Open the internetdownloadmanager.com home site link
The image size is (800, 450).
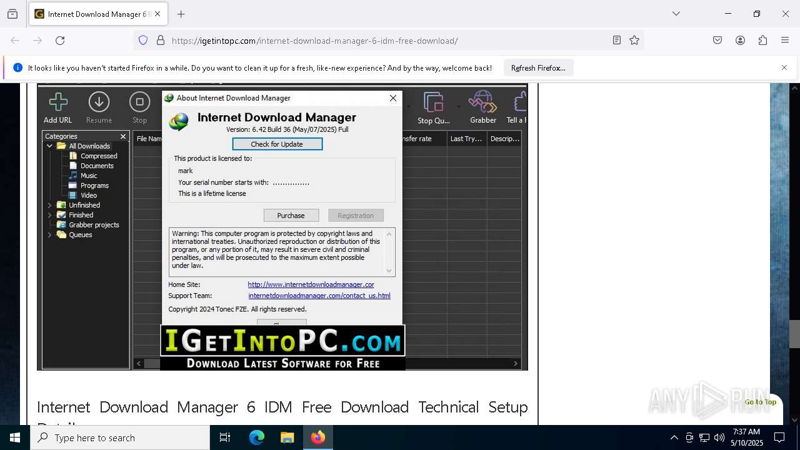(311, 284)
